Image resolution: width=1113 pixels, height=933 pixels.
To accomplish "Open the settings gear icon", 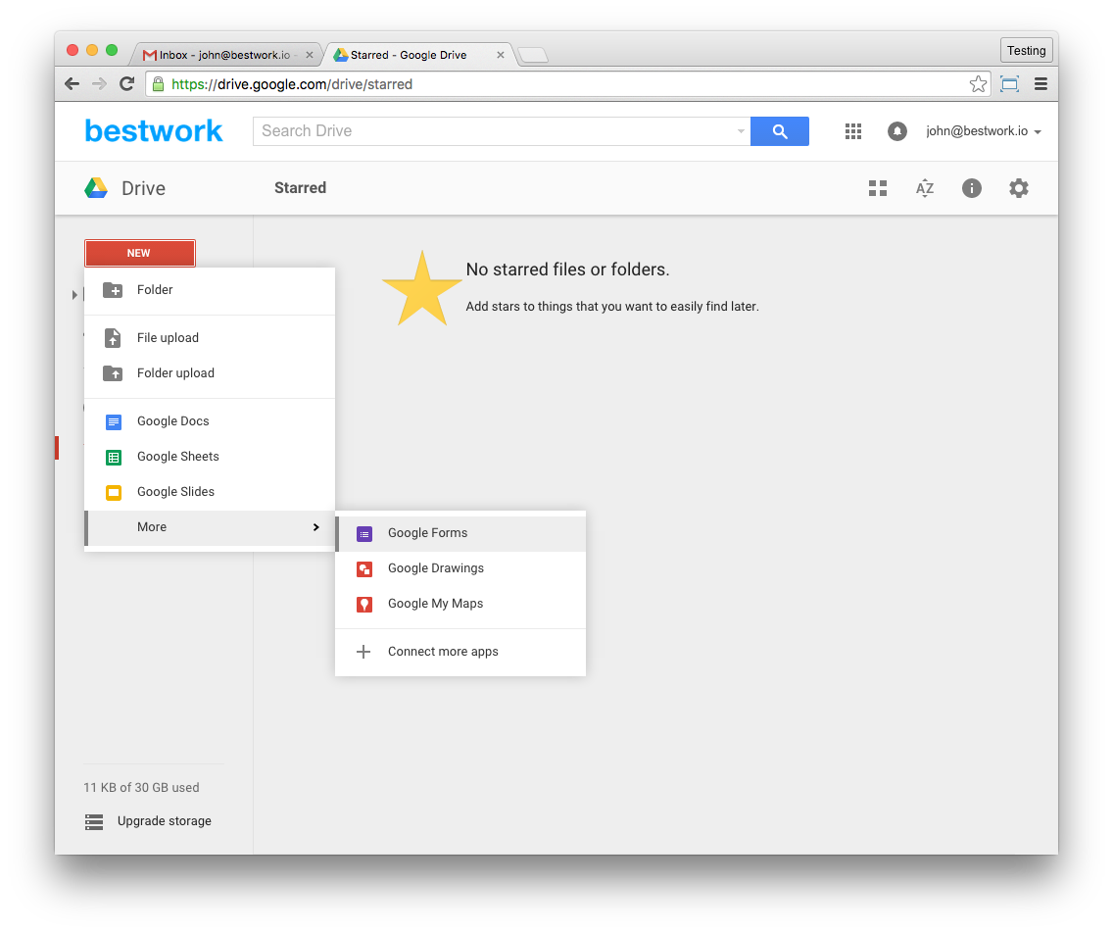I will (1019, 188).
